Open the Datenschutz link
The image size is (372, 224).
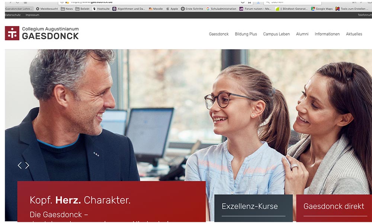pos(13,15)
